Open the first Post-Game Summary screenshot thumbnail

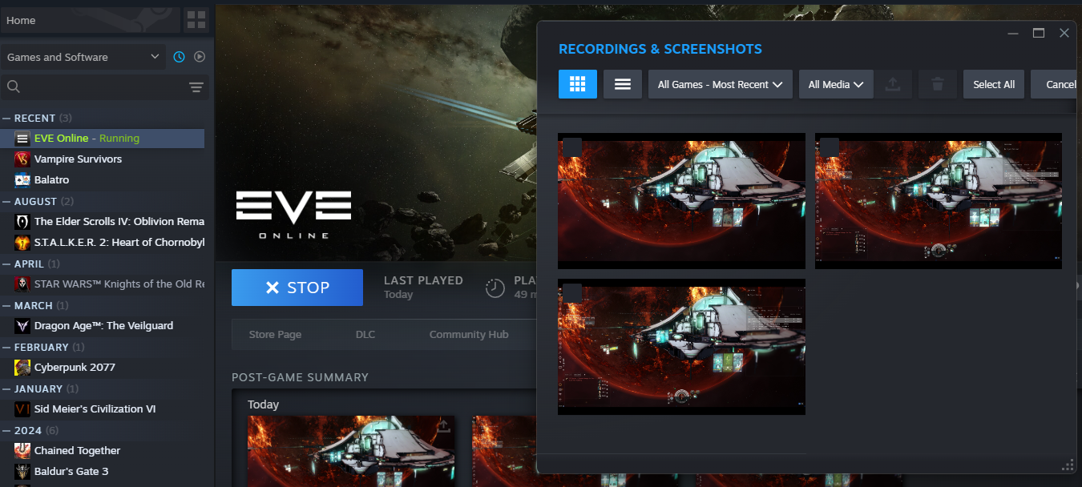tap(351, 451)
